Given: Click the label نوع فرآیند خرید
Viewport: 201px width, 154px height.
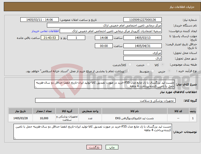Looking at the screenshot, I should (x=186, y=71).
